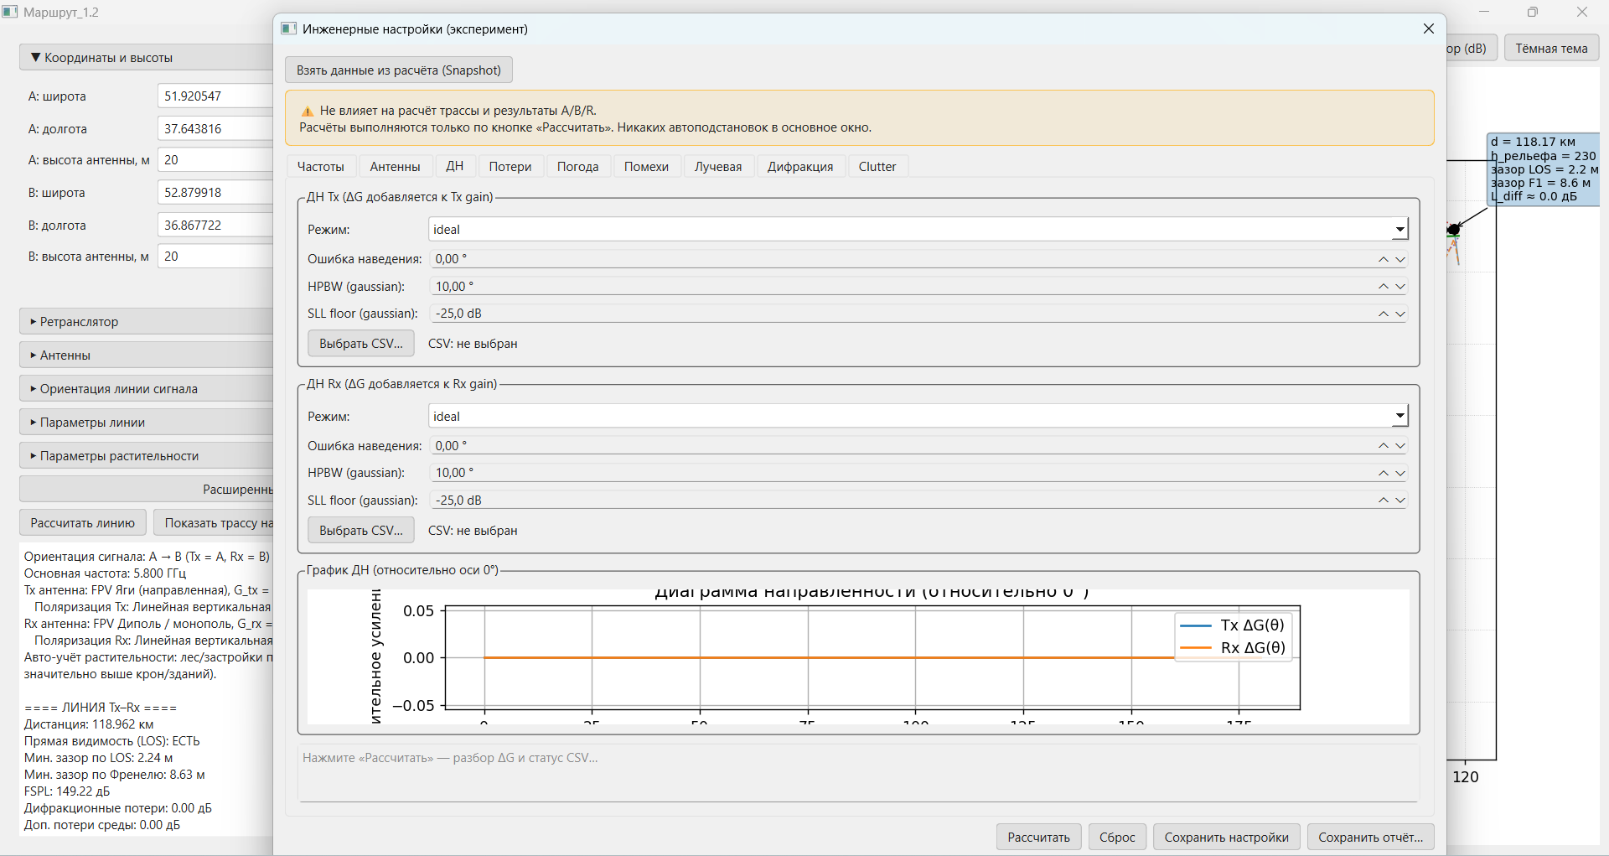
Task: Open the Tx pattern mode dropdown
Action: pyautogui.click(x=1399, y=230)
